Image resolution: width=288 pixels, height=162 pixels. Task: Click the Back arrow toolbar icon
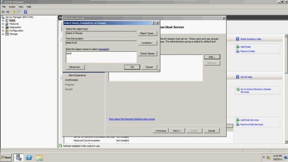[3, 12]
